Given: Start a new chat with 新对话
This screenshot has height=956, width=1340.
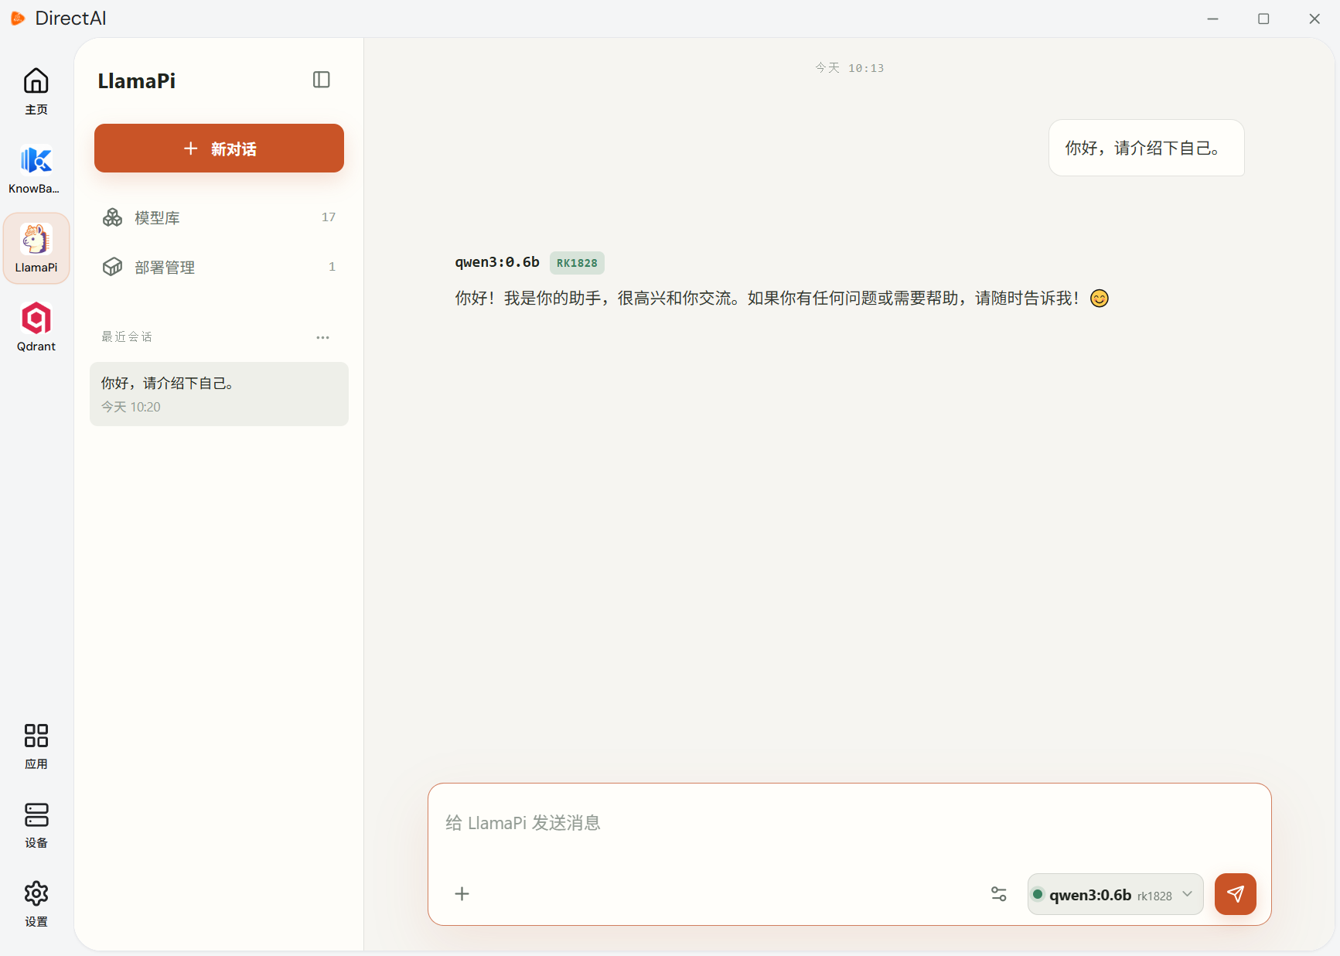Looking at the screenshot, I should click(219, 149).
